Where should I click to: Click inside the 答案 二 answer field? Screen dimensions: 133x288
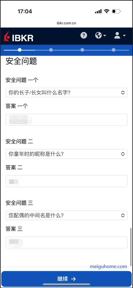pos(66,181)
